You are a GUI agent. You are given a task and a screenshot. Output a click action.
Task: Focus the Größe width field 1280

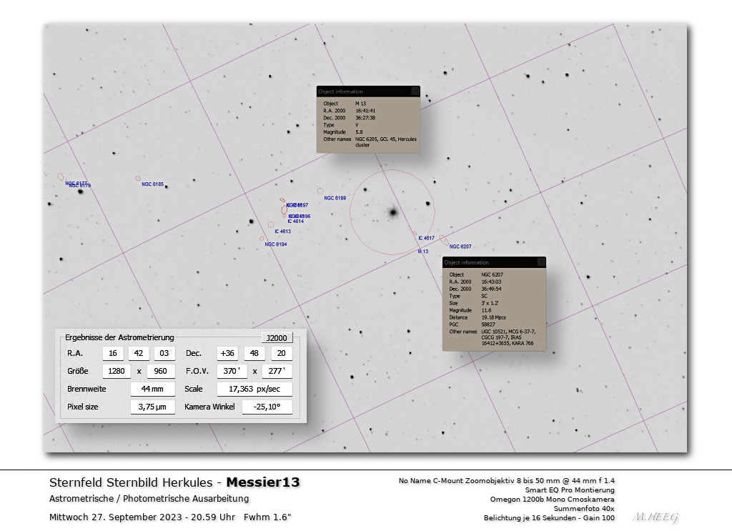(x=117, y=371)
